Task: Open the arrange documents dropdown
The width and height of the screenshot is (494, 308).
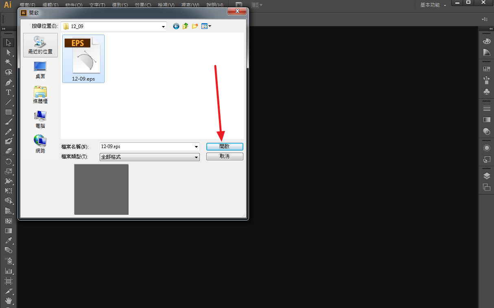Action: click(x=257, y=5)
